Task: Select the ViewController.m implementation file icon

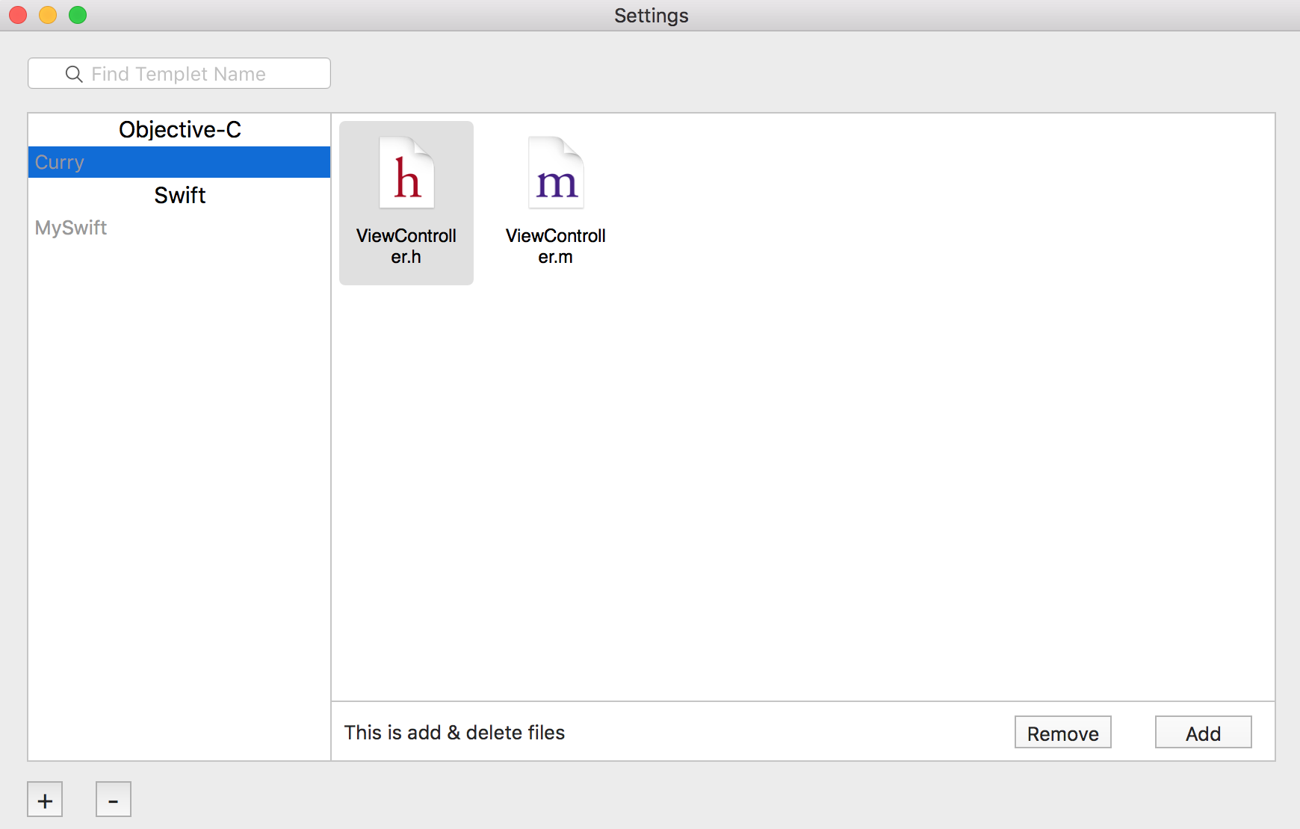Action: tap(556, 174)
